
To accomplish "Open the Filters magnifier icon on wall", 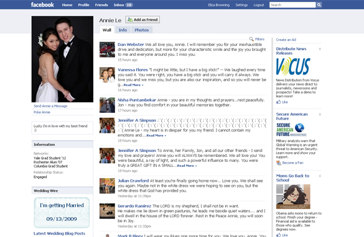I will (x=251, y=39).
